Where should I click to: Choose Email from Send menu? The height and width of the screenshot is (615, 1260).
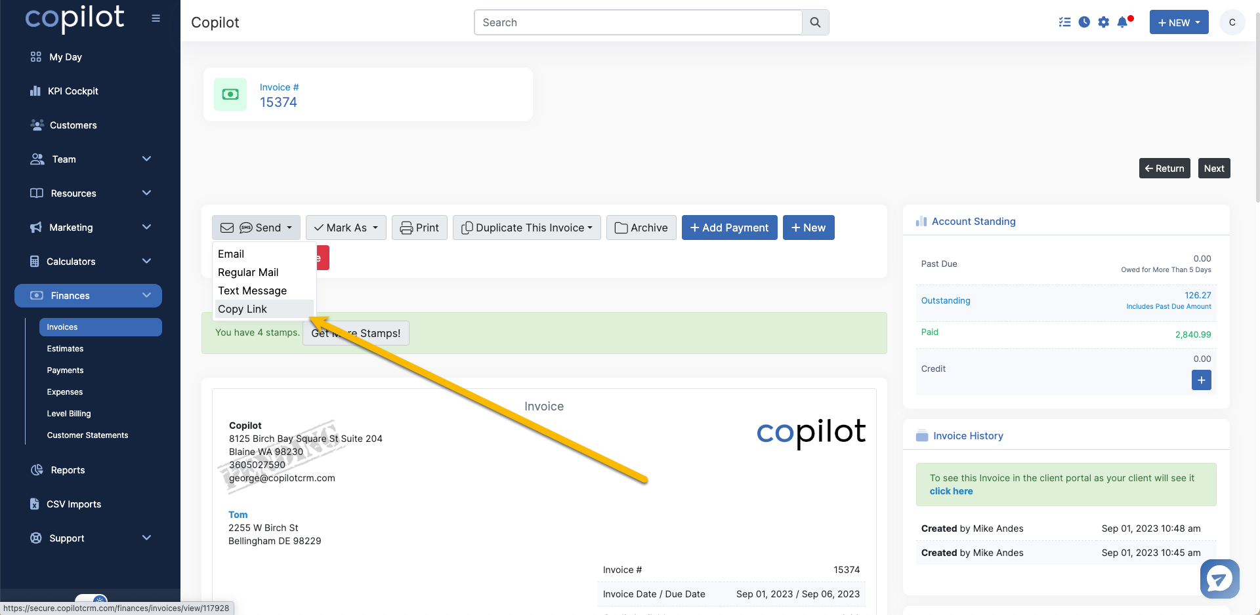pyautogui.click(x=264, y=254)
